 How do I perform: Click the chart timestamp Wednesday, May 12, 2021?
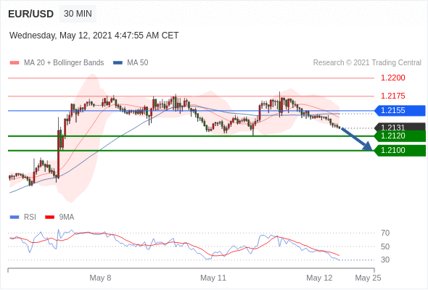[x=94, y=36]
